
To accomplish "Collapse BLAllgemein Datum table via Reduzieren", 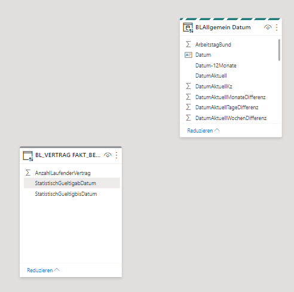I will (x=203, y=131).
